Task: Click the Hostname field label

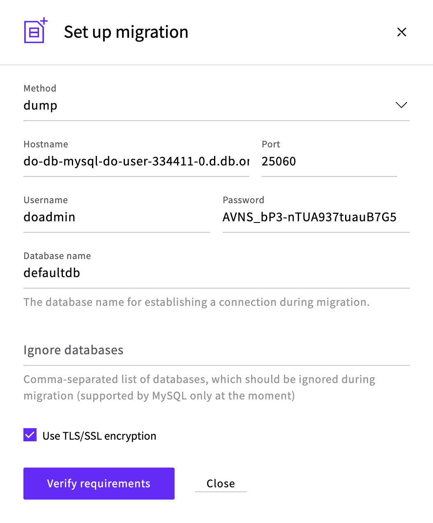Action: click(46, 144)
